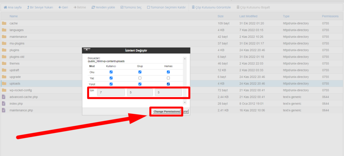
Task: Select the maintenance.php file row
Action: [21, 110]
